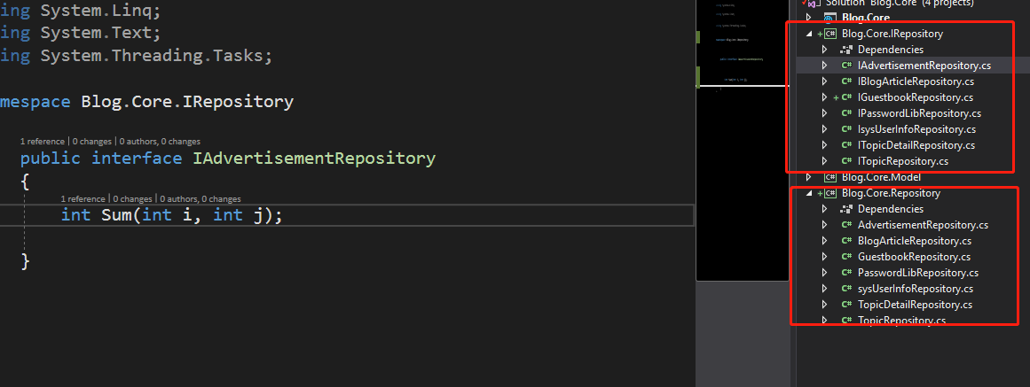Image resolution: width=1030 pixels, height=387 pixels.
Task: Select the IPasswordLibRepository.cs file
Action: tap(918, 113)
